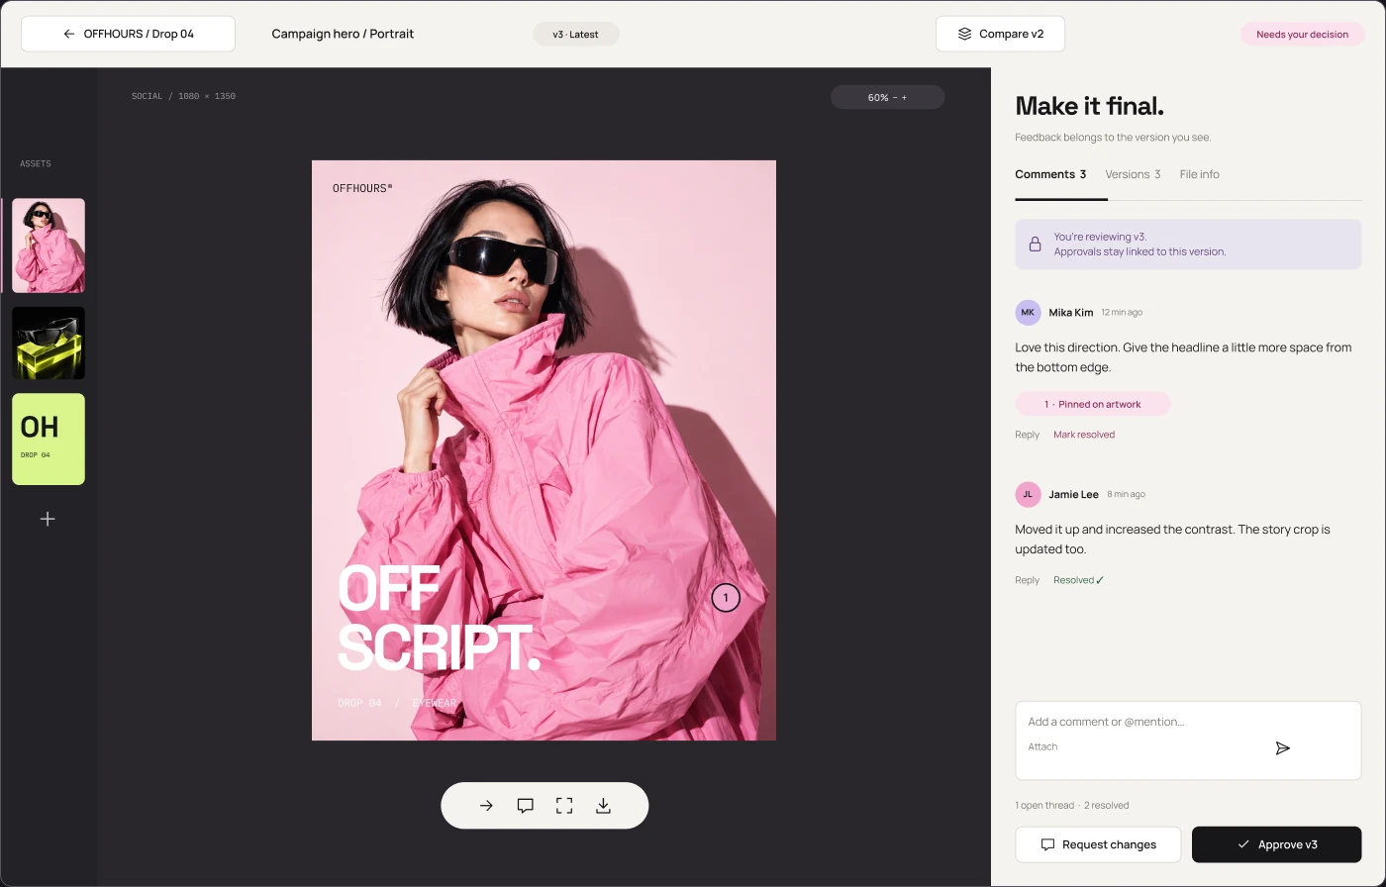The image size is (1386, 887).
Task: Open the File info tab
Action: coord(1199,174)
